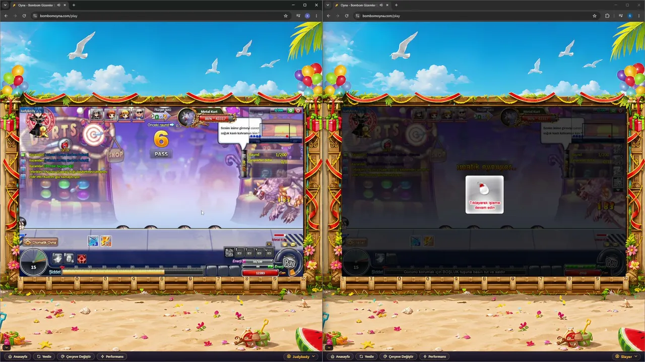Viewport: 645px width, 362px height.
Task: Click the T locked item slot in left game
Action: 249,252
